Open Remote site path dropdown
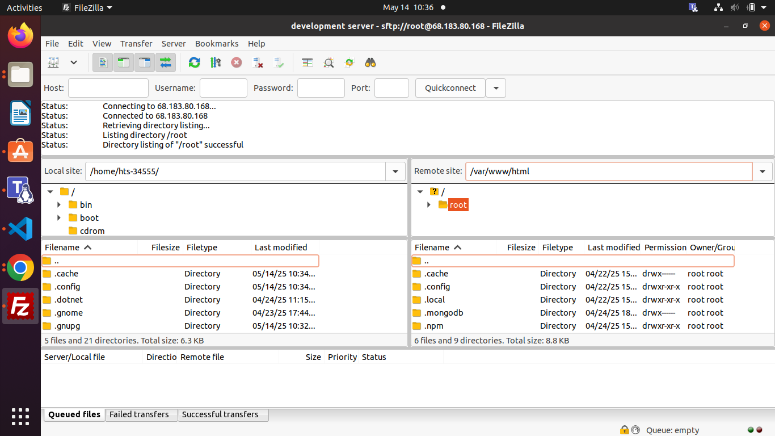The height and width of the screenshot is (436, 775). (763, 171)
